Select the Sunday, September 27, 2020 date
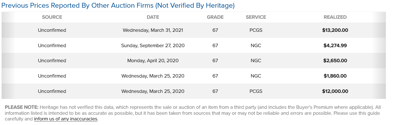The width and height of the screenshot is (394, 125). 153,45
